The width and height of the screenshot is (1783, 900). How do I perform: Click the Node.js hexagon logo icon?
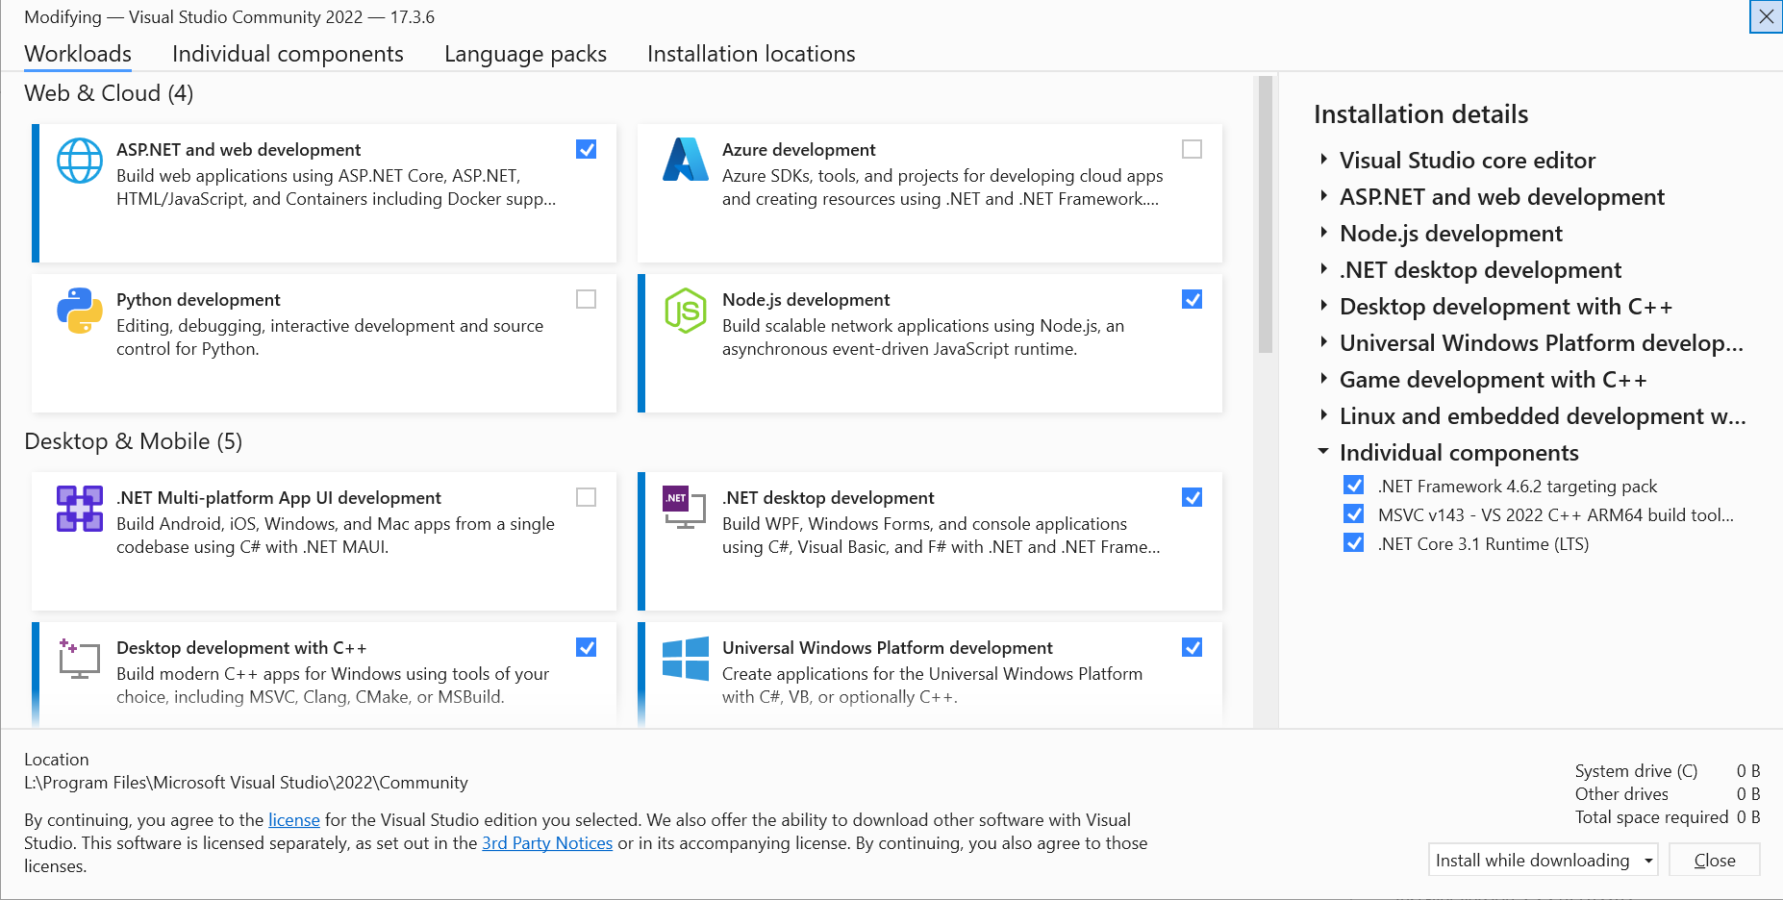[x=686, y=311]
